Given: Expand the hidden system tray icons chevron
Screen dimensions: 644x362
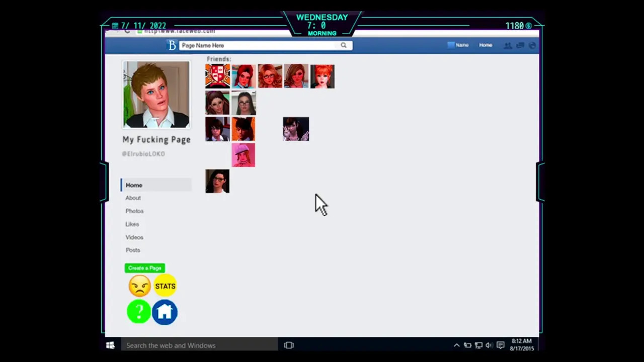Looking at the screenshot, I should [x=456, y=345].
